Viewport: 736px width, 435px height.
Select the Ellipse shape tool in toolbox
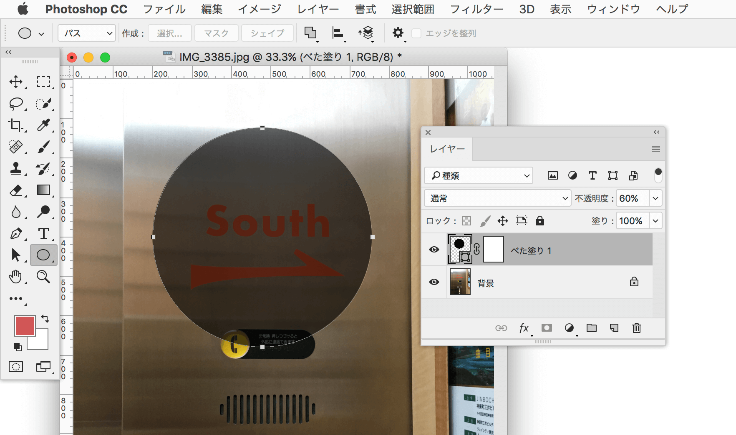(43, 255)
